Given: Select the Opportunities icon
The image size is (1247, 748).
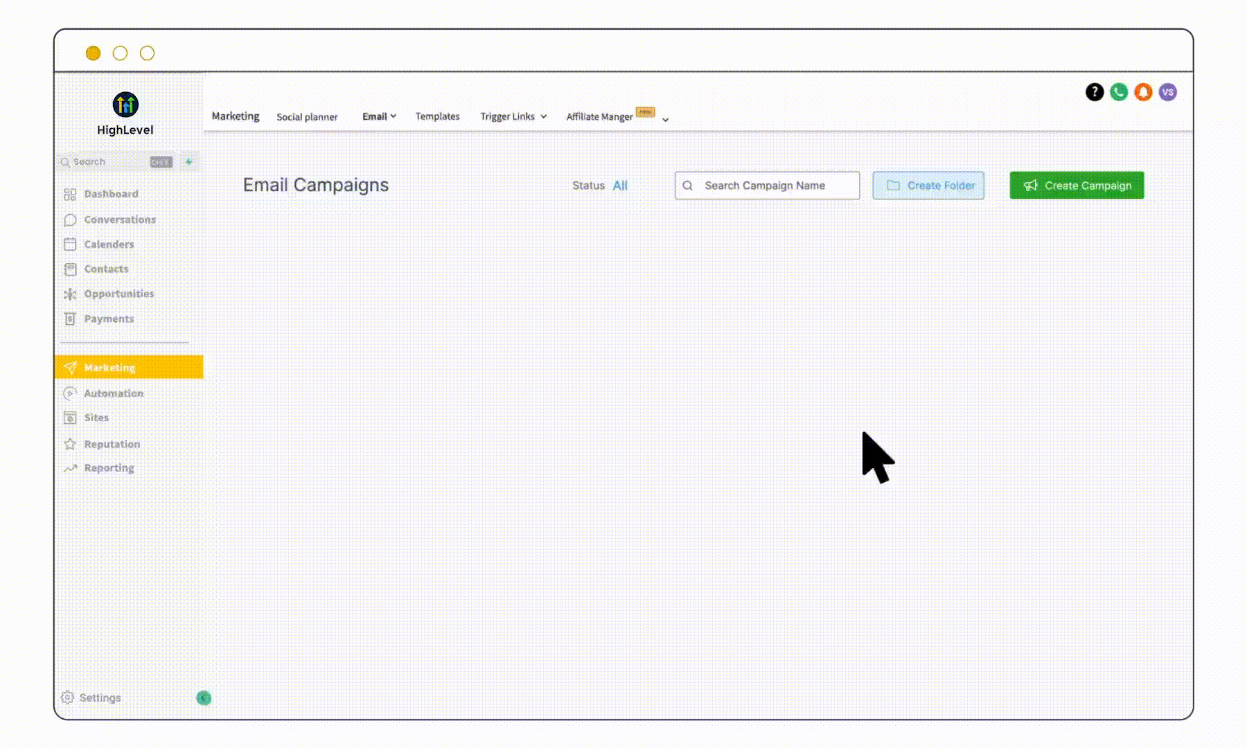Looking at the screenshot, I should (x=70, y=294).
